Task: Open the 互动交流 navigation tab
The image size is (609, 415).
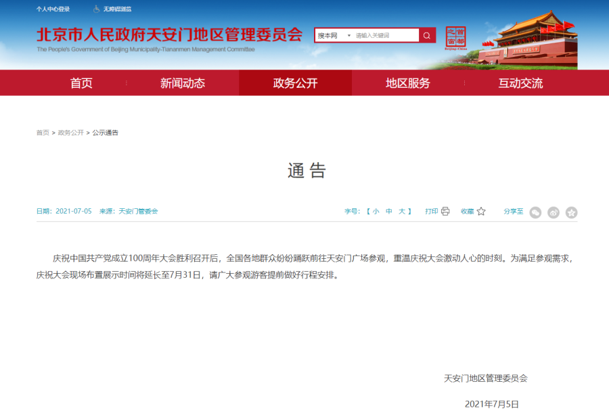Action: [520, 83]
